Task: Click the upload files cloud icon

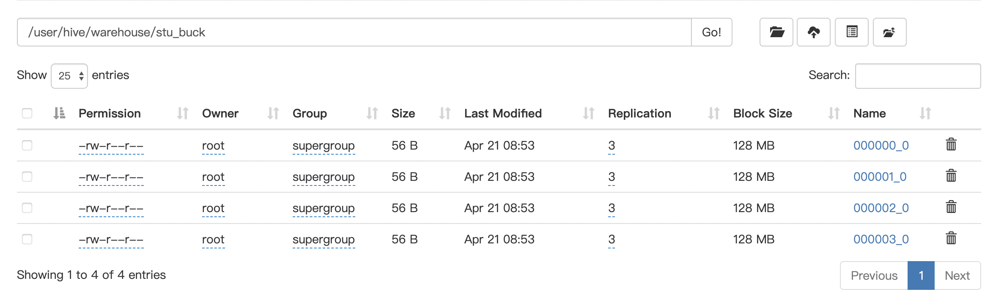Action: pyautogui.click(x=813, y=32)
